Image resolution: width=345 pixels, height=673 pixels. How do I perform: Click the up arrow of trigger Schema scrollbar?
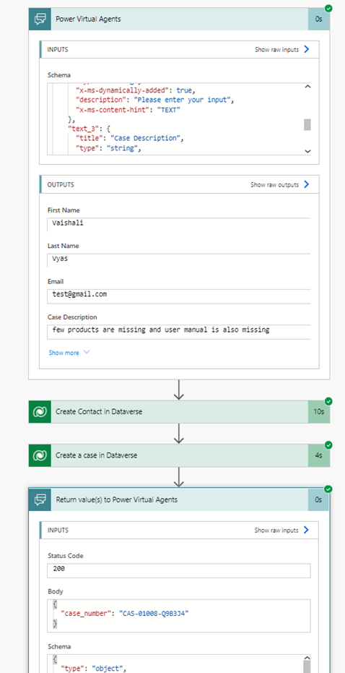coord(307,87)
